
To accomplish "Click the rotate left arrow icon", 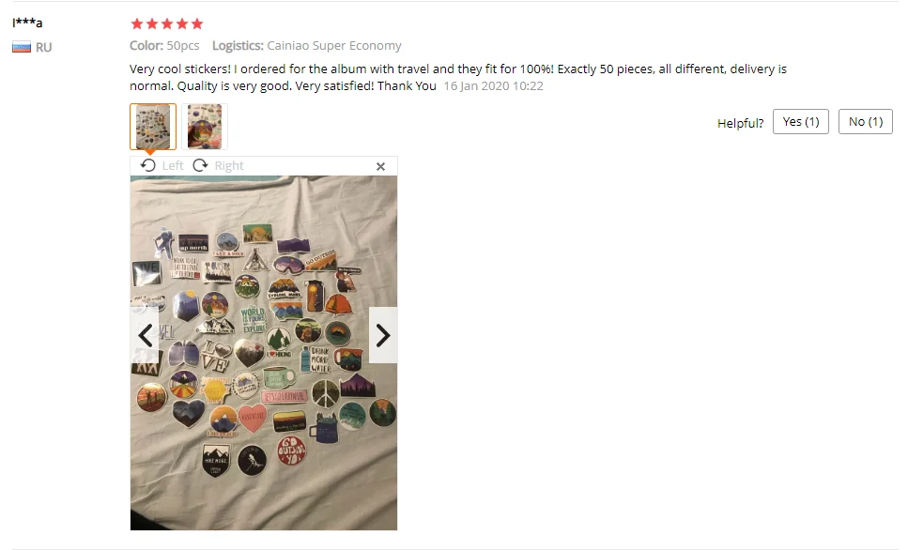I will (148, 165).
